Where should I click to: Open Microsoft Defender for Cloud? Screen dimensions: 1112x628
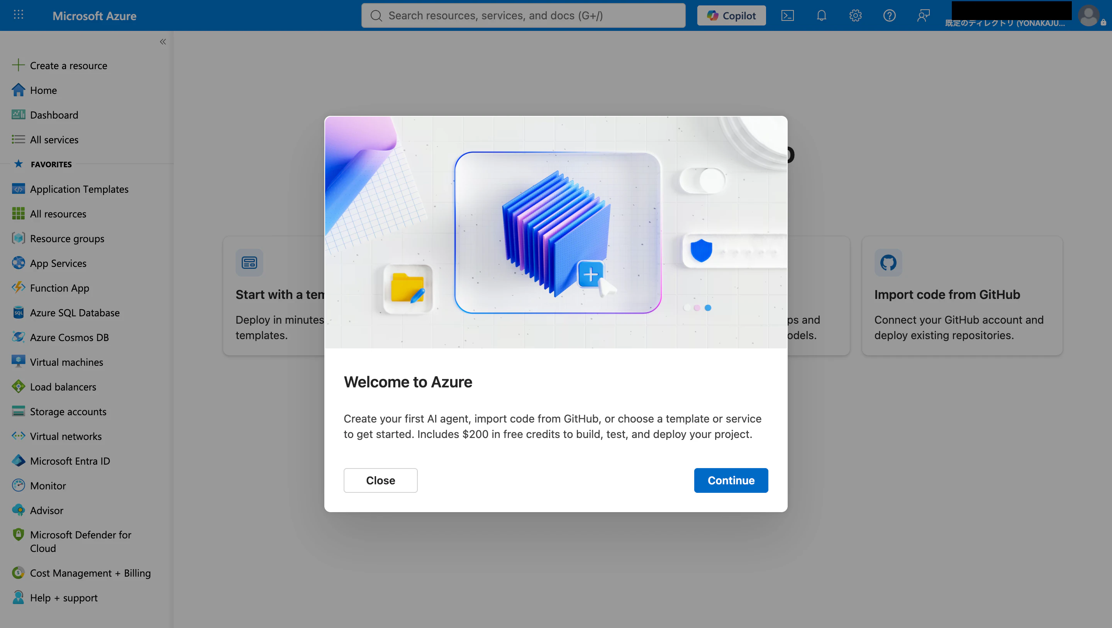[80, 541]
